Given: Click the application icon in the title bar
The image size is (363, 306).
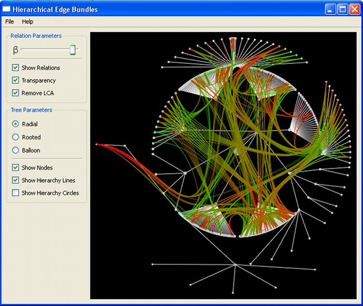Looking at the screenshot, I should pyautogui.click(x=7, y=9).
